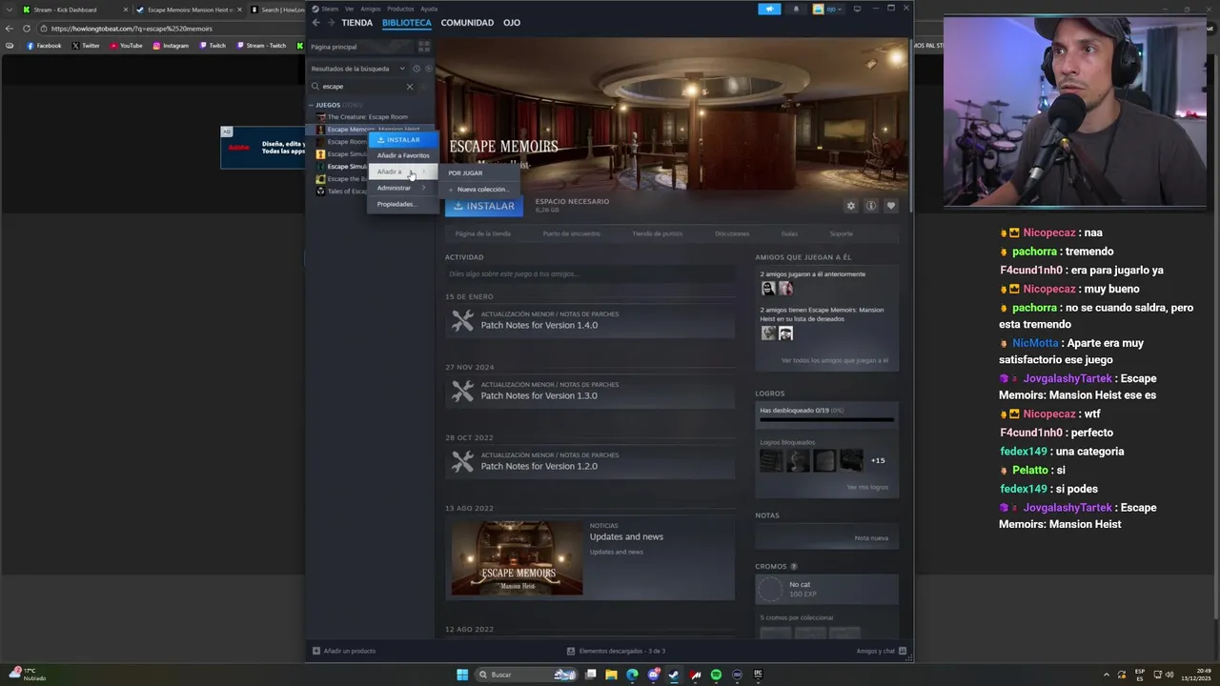Open account dropdown ojo
1220x686 pixels.
[827, 9]
